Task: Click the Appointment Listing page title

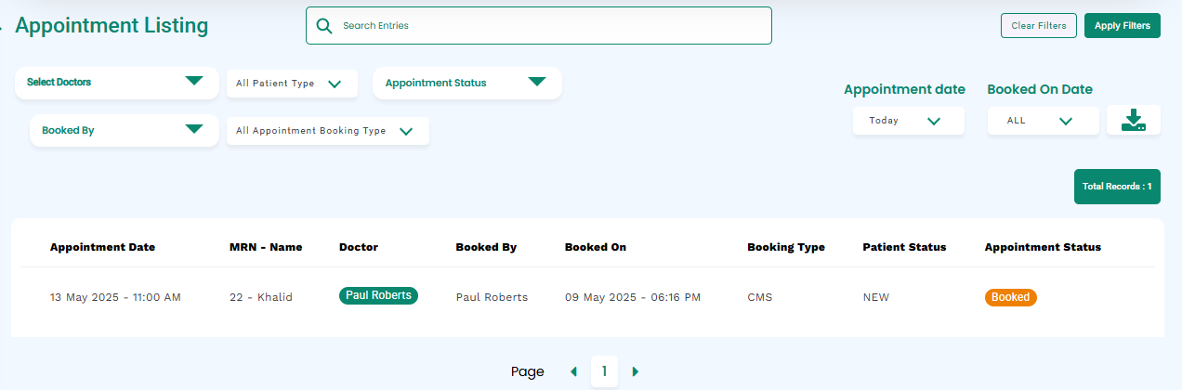Action: 112,26
